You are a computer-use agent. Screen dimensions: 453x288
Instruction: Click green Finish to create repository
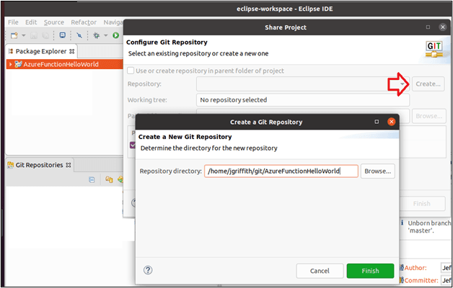(x=370, y=271)
